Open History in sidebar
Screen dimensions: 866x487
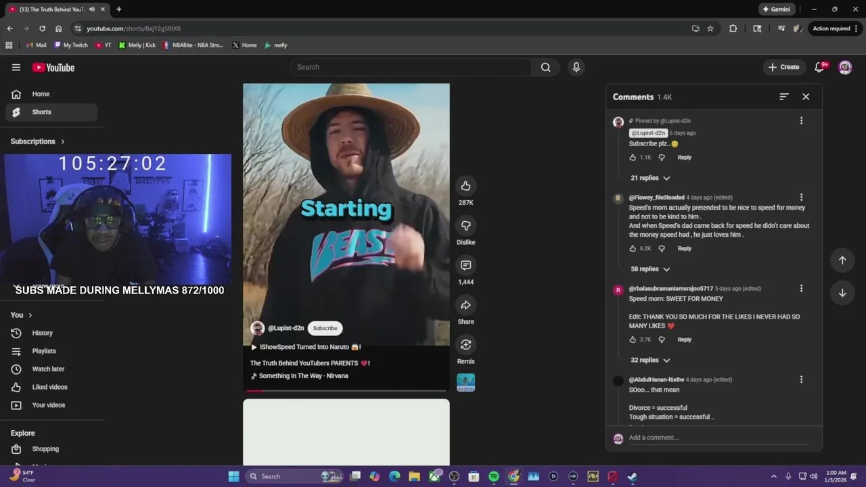(x=51, y=333)
